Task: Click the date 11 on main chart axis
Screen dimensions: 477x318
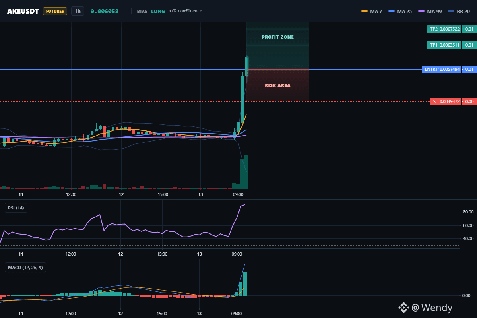Action: click(21, 194)
